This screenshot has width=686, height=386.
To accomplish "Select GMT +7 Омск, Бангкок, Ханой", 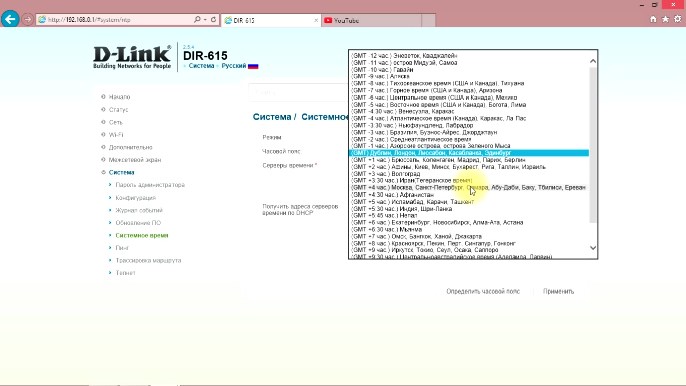I will tap(469, 236).
